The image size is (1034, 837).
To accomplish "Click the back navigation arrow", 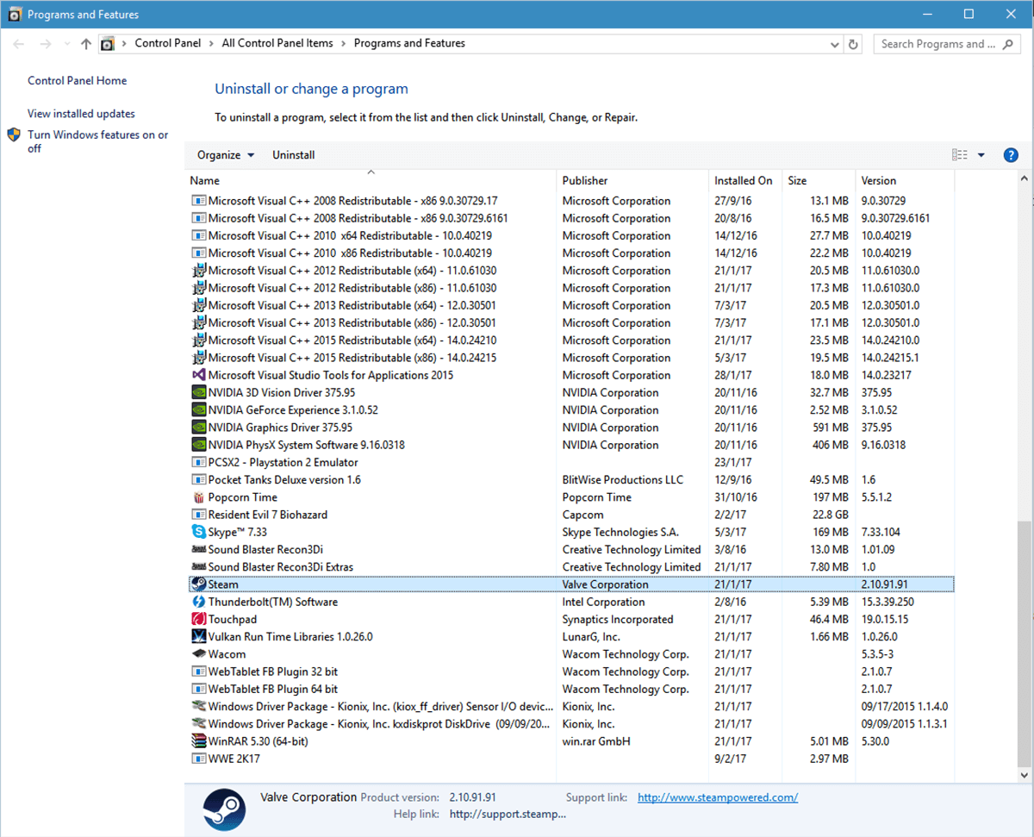I will (20, 44).
